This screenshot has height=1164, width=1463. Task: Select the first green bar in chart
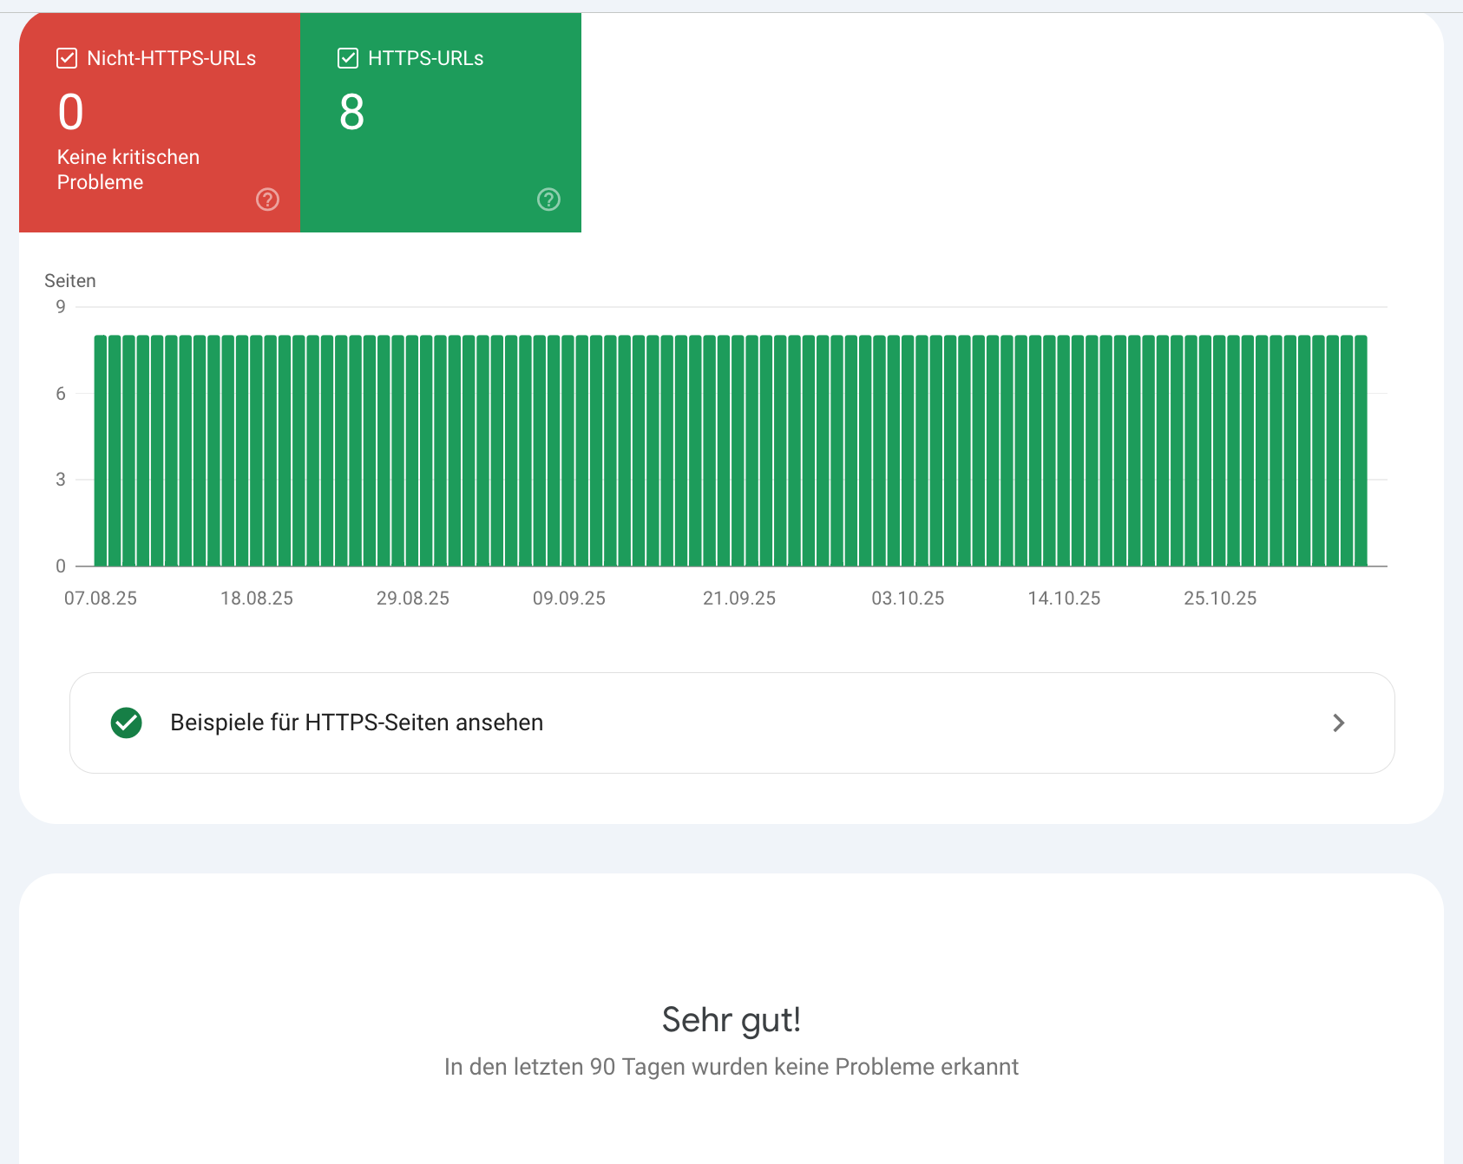(101, 451)
